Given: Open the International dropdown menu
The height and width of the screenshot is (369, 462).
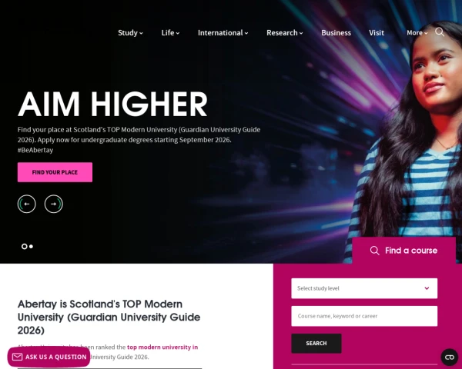Looking at the screenshot, I should [223, 32].
